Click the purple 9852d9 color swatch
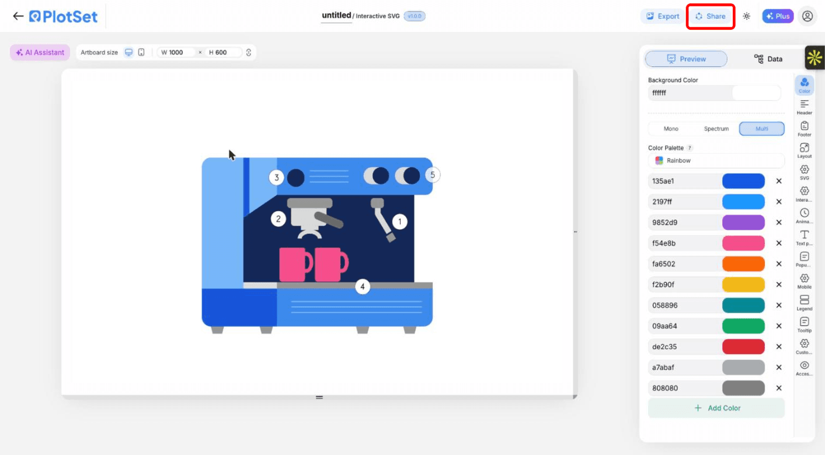The image size is (825, 455). (x=743, y=222)
